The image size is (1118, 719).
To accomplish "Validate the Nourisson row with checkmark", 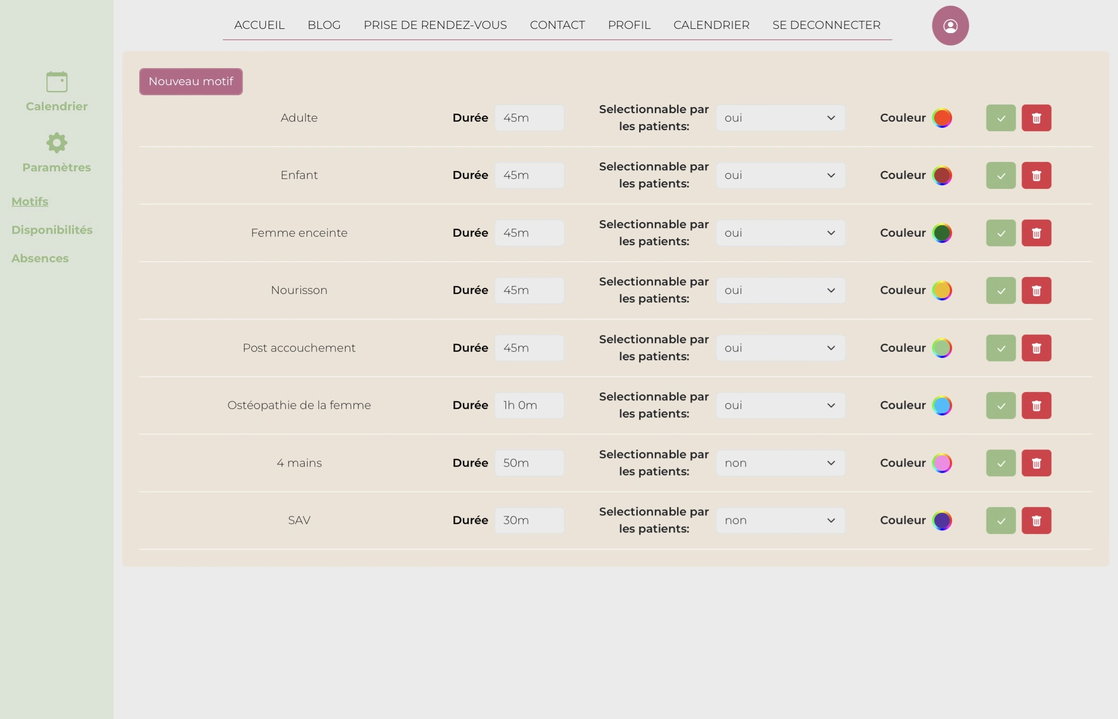I will pyautogui.click(x=1001, y=291).
